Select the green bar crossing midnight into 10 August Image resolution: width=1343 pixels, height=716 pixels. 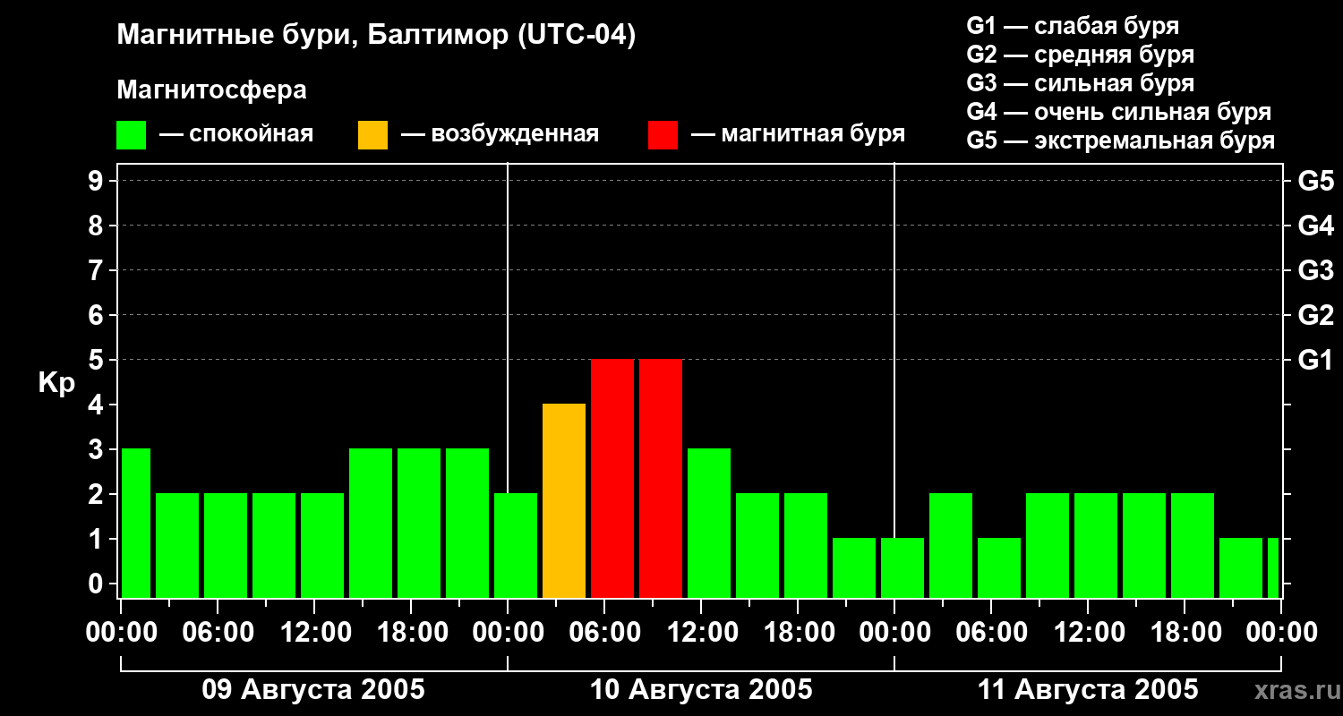pyautogui.click(x=516, y=545)
